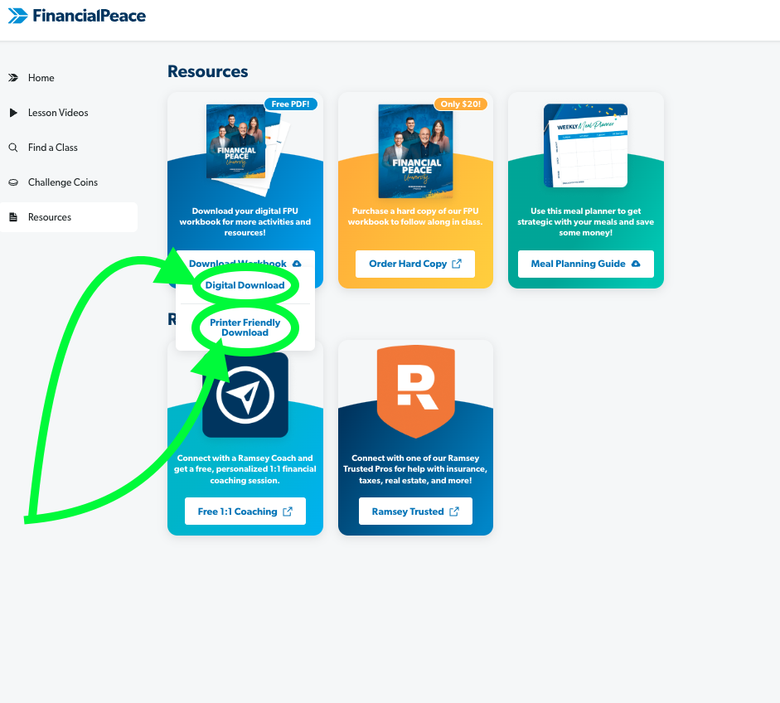Click the cloud icon on Download Workbook
Image resolution: width=780 pixels, height=703 pixels.
[297, 264]
